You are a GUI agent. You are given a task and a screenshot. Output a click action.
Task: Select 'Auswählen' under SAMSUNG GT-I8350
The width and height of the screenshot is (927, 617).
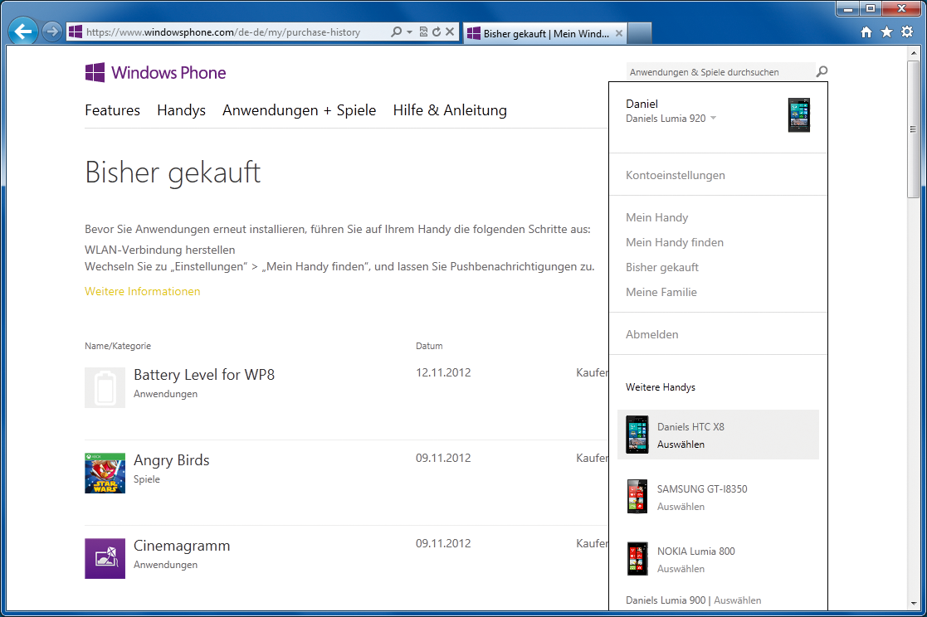(x=681, y=507)
